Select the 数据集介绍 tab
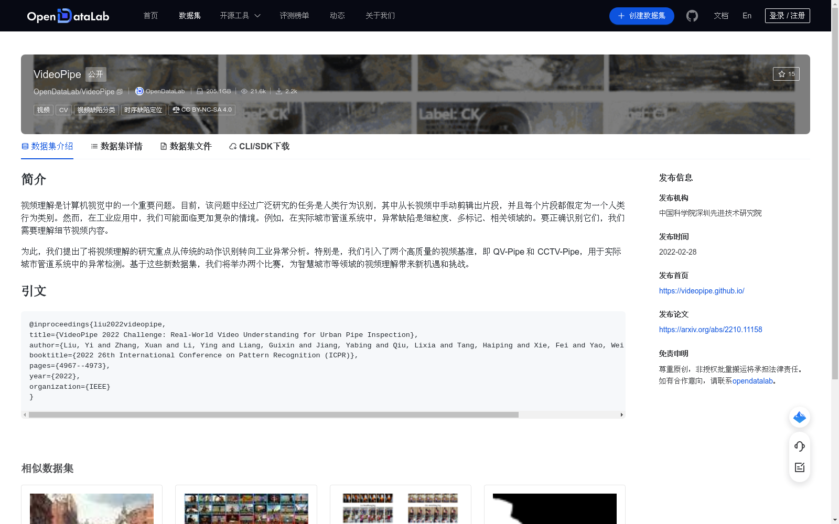Image resolution: width=839 pixels, height=524 pixels. pyautogui.click(x=47, y=146)
